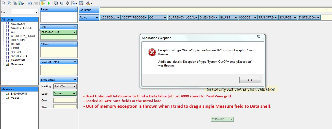Click the ACCTTYPECODE field in Rows
Viewport: 332px width, 129px height.
(135, 17)
